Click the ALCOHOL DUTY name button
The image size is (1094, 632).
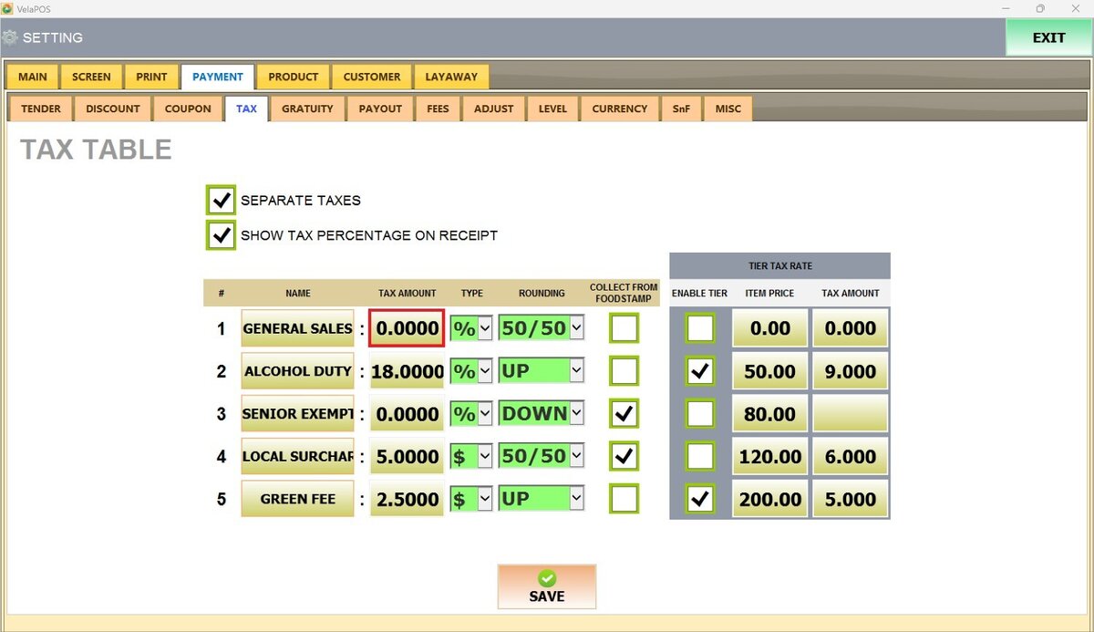(297, 371)
